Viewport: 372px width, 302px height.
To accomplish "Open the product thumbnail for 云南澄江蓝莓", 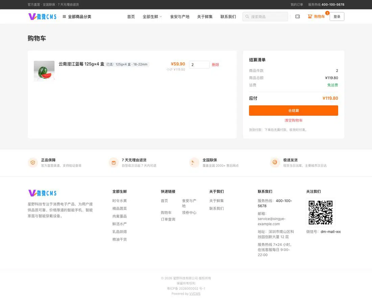I will pos(44,71).
